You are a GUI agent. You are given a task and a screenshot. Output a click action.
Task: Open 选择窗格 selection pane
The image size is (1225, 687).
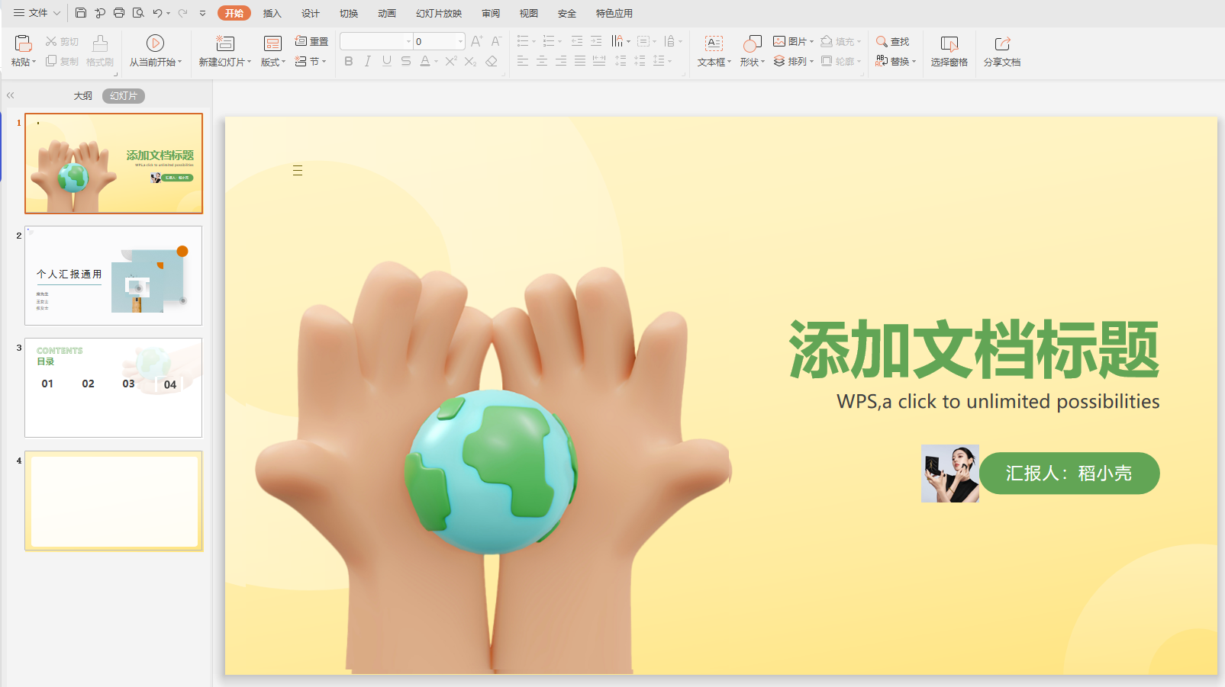(x=949, y=51)
